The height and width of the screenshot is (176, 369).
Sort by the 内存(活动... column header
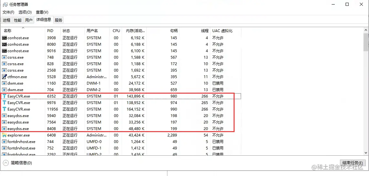134,31
